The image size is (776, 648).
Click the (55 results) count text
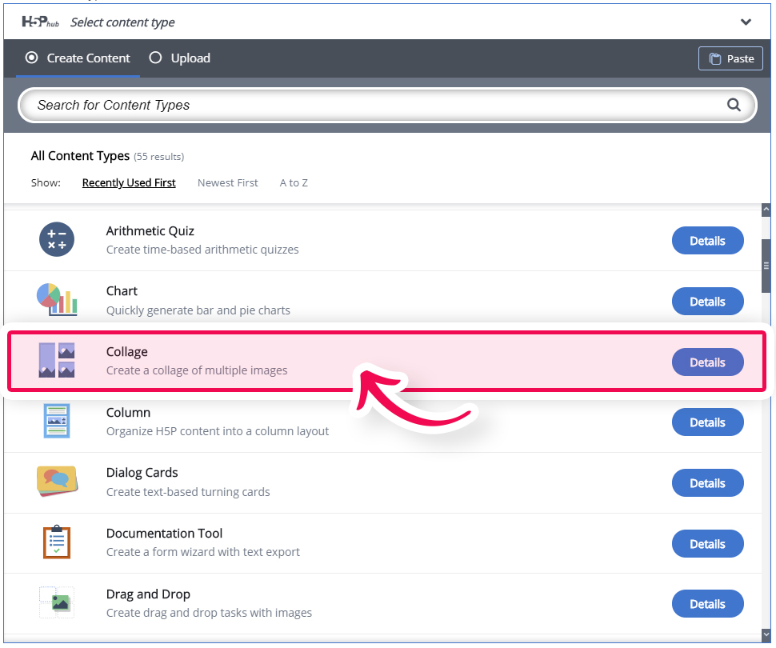click(159, 157)
